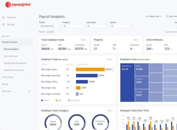Open the Service filter dropdown
This screenshot has height=130, width=177.
[121, 26]
